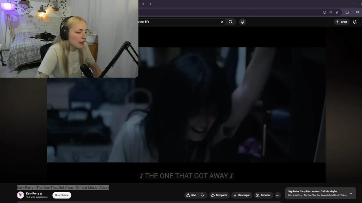This screenshot has height=203, width=362.
Task: Clear the YouTube search box text
Action: click(222, 22)
